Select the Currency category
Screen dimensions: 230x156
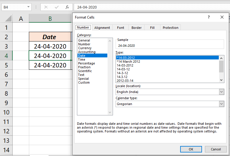pyautogui.click(x=85, y=48)
